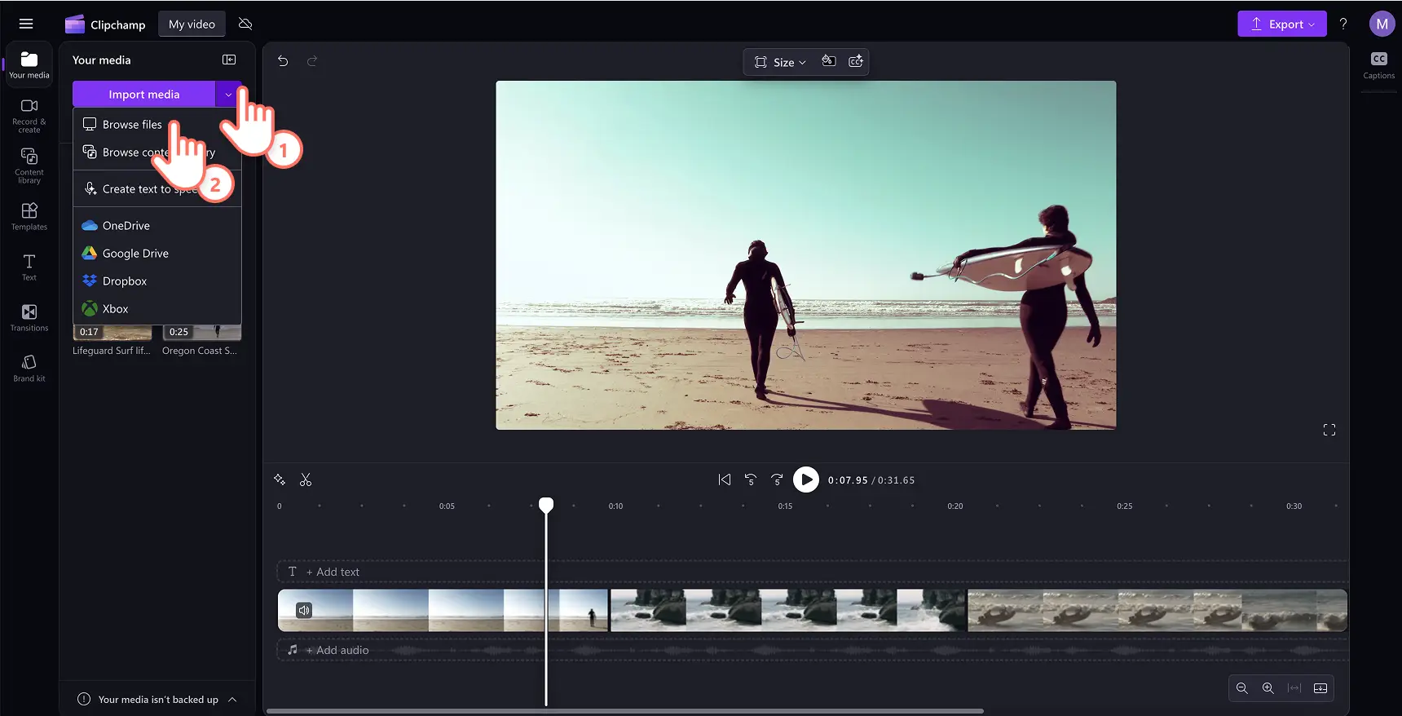This screenshot has width=1402, height=716.
Task: Mute the first clip's audio
Action: click(304, 610)
